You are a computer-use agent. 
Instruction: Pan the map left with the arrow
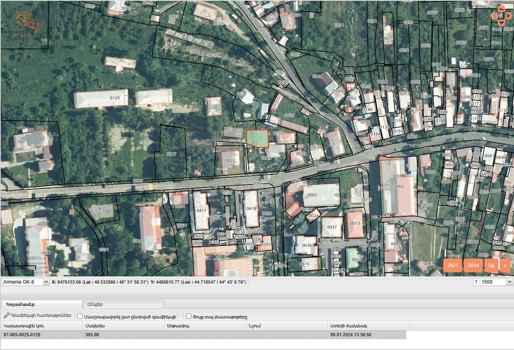[494, 16]
